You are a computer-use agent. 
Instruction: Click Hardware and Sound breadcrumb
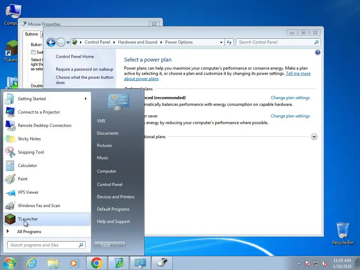pos(137,42)
